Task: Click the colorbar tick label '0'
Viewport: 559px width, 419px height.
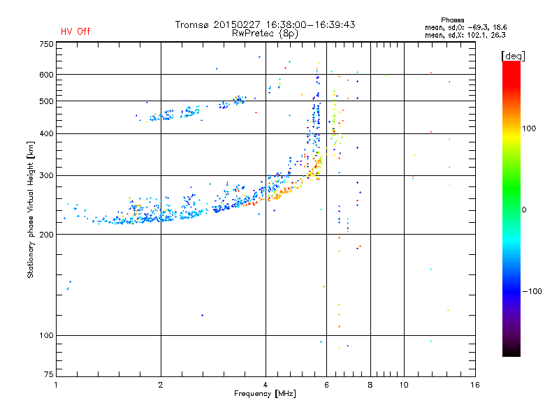Action: click(x=524, y=210)
